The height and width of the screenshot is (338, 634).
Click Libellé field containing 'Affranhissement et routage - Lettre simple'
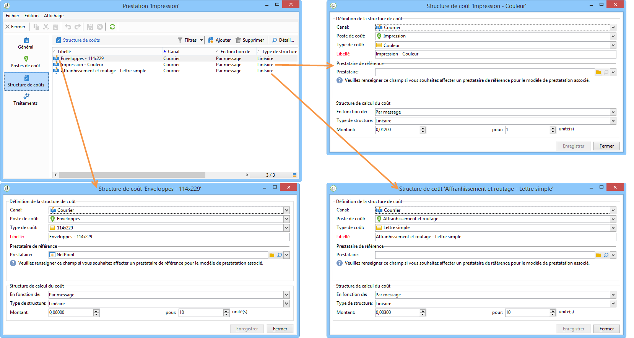(496, 237)
